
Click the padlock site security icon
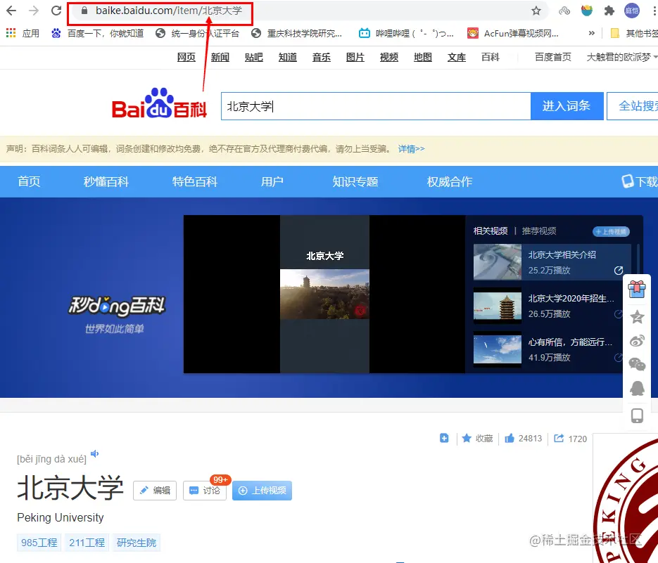84,11
